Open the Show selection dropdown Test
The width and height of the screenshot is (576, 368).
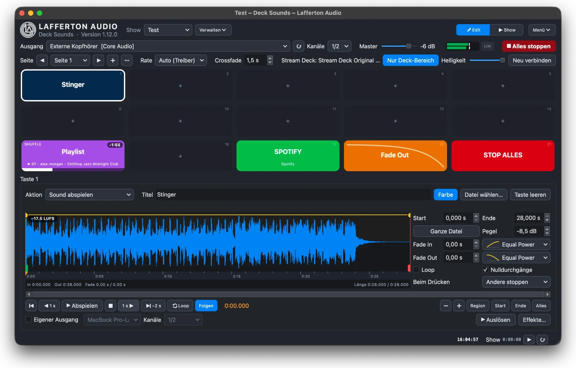tap(168, 30)
